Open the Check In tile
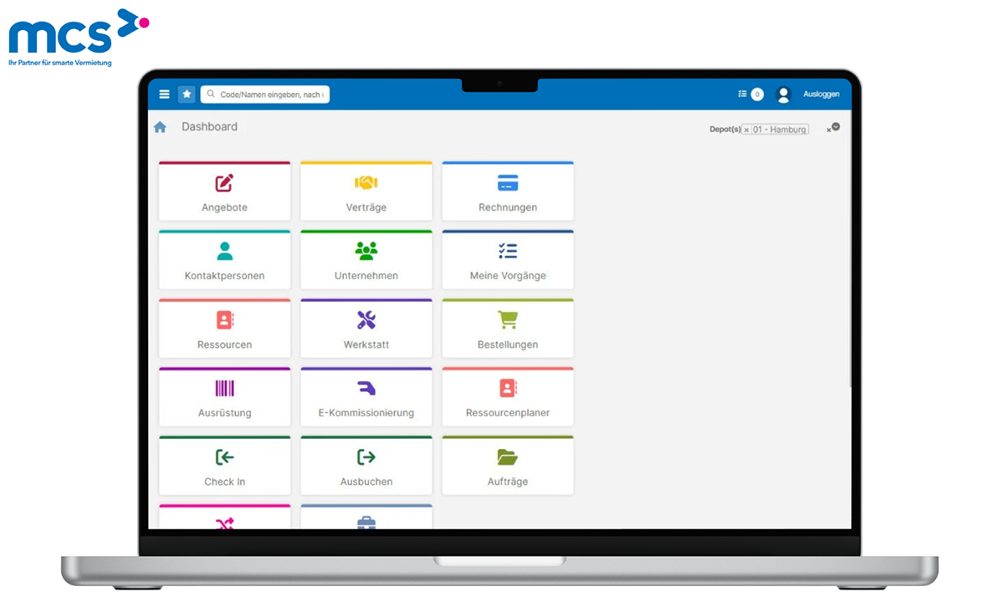The image size is (1004, 602). click(x=224, y=466)
